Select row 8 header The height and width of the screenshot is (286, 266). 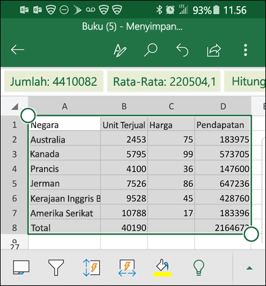pos(14,228)
